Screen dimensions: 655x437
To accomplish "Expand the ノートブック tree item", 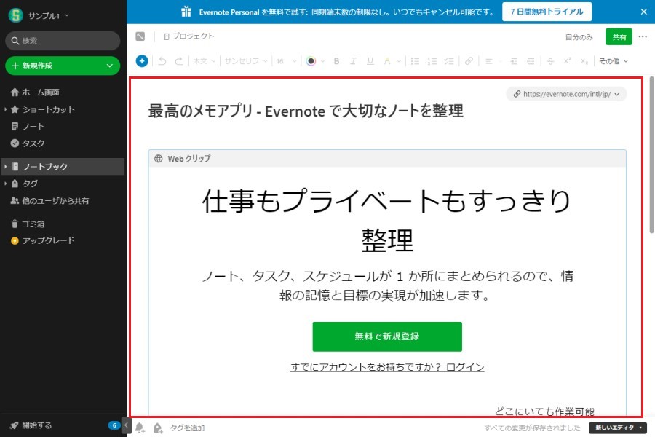I will click(x=5, y=167).
